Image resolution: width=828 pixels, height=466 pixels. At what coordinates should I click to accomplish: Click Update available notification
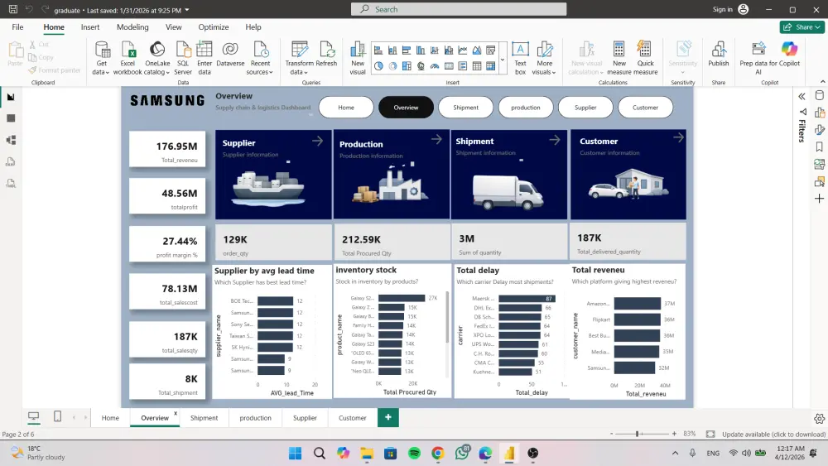(773, 435)
